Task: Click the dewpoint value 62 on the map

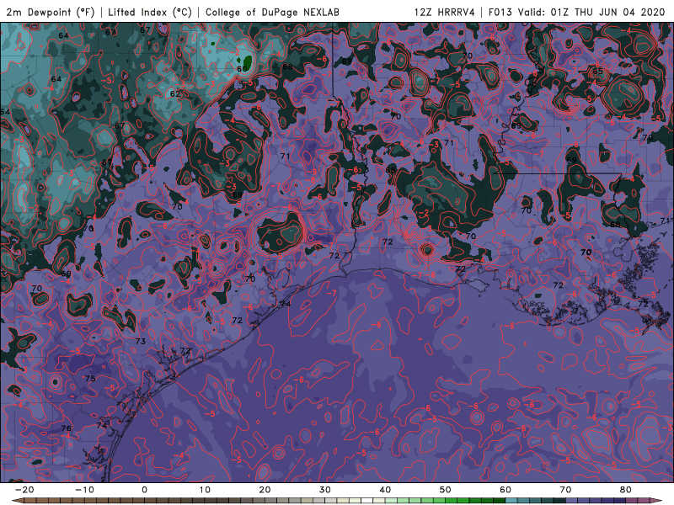Action: coord(175,93)
